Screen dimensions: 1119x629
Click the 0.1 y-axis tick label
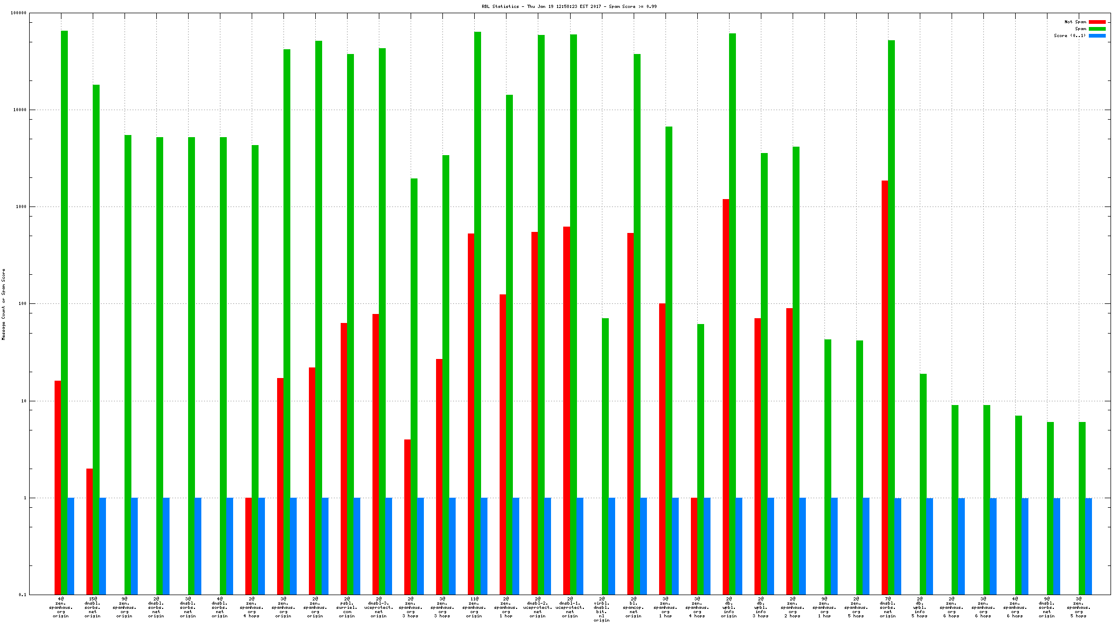[x=22, y=595]
